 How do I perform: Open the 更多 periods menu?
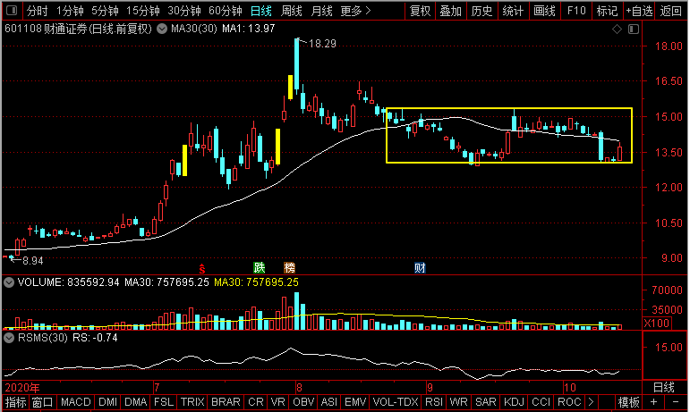(355, 11)
